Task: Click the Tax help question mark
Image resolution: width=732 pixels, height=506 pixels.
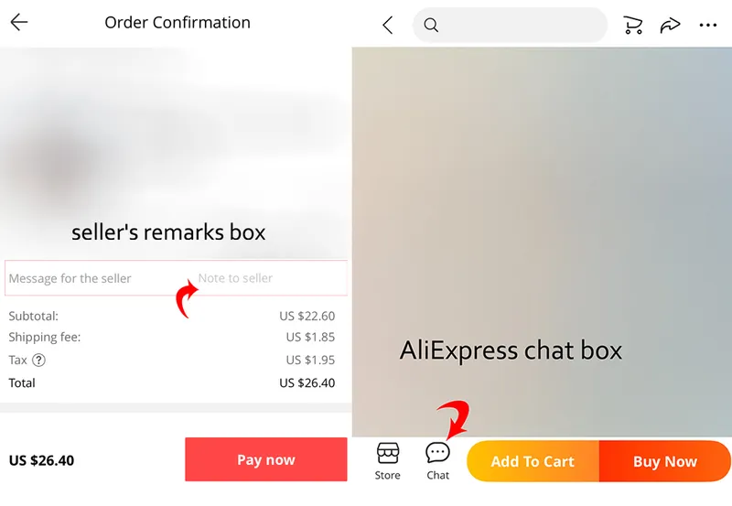Action: 38,360
